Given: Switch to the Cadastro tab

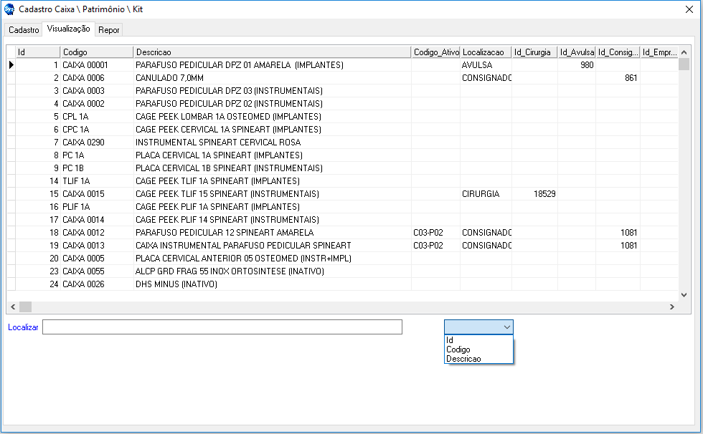Looking at the screenshot, I should [24, 30].
